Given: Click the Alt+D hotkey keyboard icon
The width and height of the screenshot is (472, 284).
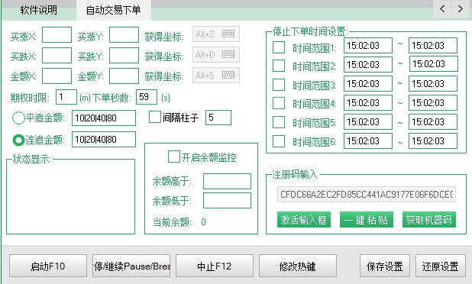Looking at the screenshot, I should pos(228,54).
